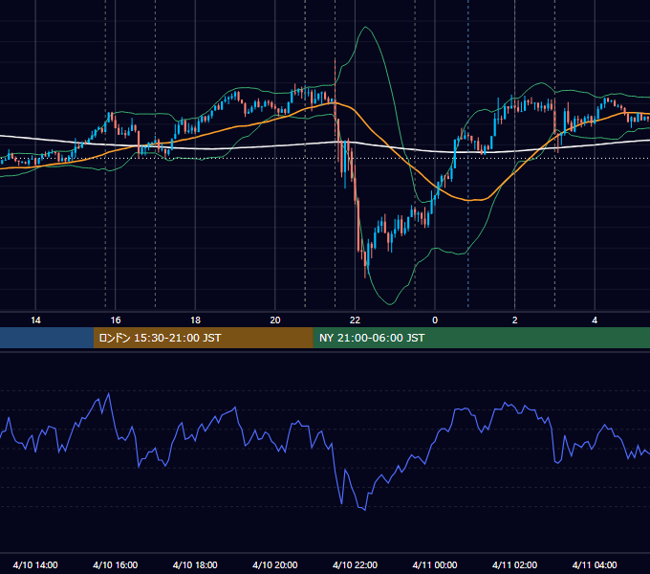Viewport: 650px width, 574px height.
Task: Click the upper axis hour label 0
Action: [x=435, y=320]
